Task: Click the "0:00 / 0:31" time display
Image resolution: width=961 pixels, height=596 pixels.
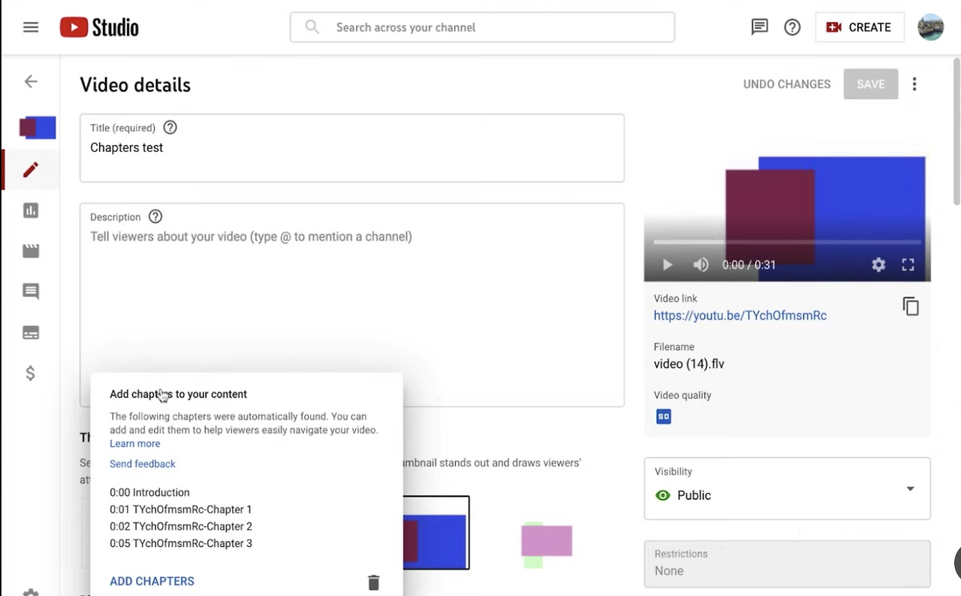Action: coord(749,265)
